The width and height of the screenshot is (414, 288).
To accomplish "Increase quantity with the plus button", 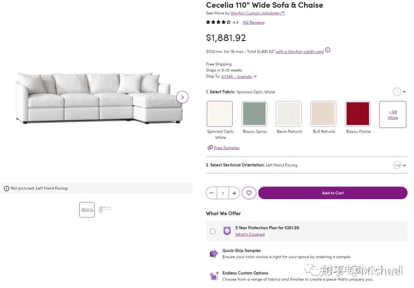I will (234, 193).
